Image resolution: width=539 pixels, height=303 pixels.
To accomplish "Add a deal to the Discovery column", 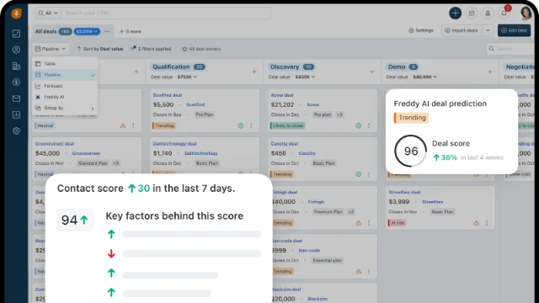I will click(372, 72).
